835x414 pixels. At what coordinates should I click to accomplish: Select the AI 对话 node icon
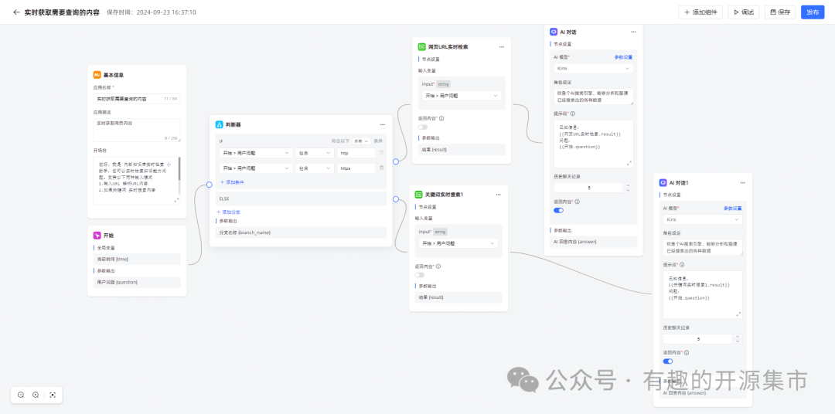554,32
